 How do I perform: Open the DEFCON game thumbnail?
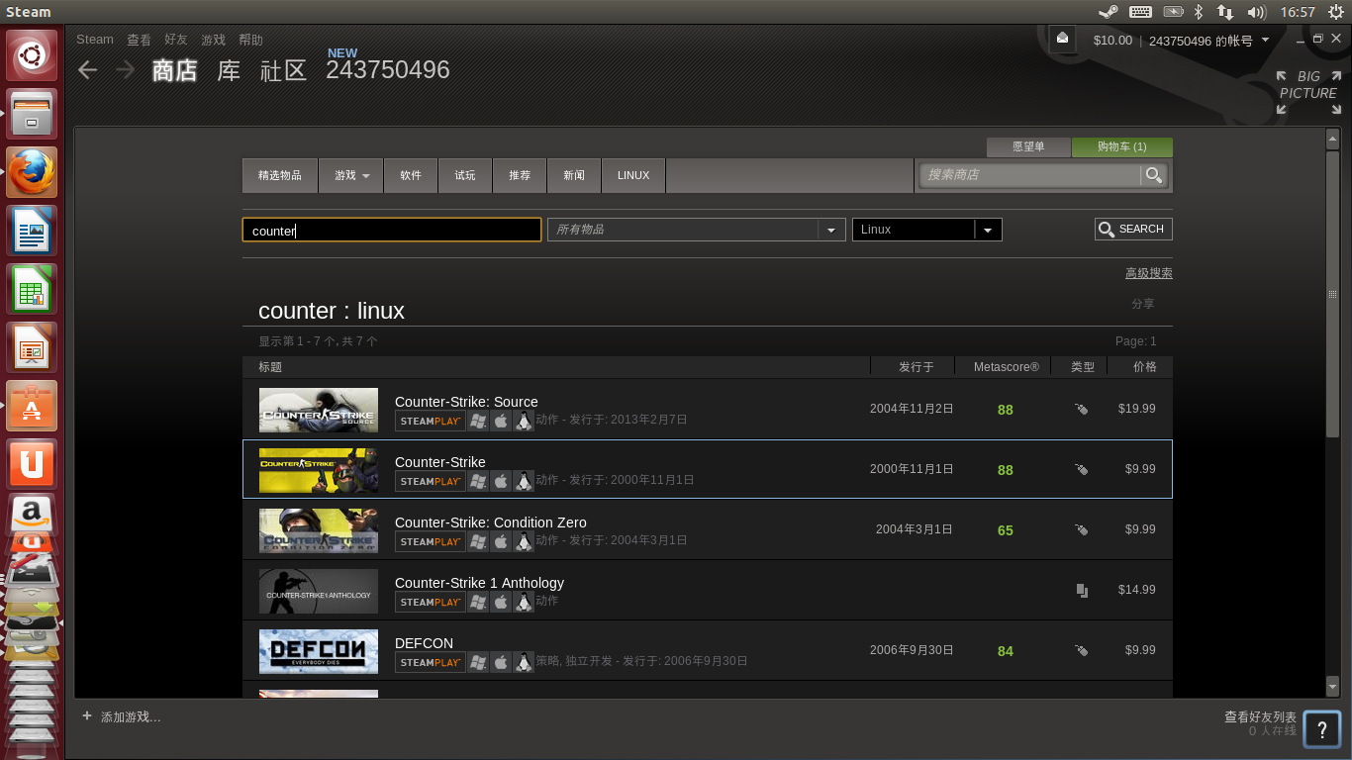[319, 651]
